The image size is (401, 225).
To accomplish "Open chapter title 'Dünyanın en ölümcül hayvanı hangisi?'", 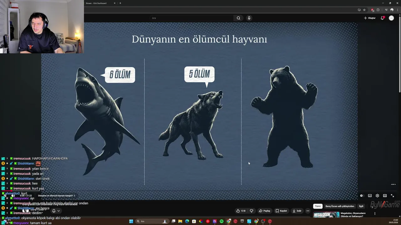I will pos(57,196).
